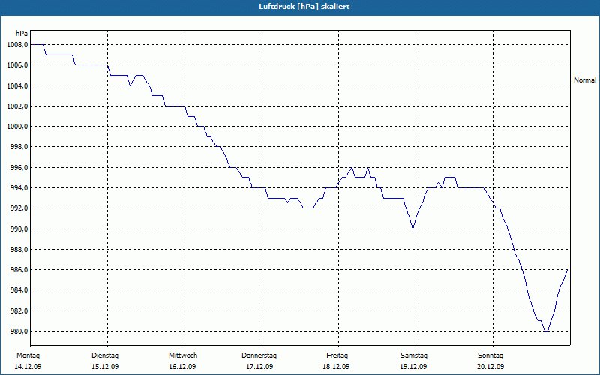Click the 'Donnerstag' day label
The height and width of the screenshot is (375, 600).
point(259,355)
